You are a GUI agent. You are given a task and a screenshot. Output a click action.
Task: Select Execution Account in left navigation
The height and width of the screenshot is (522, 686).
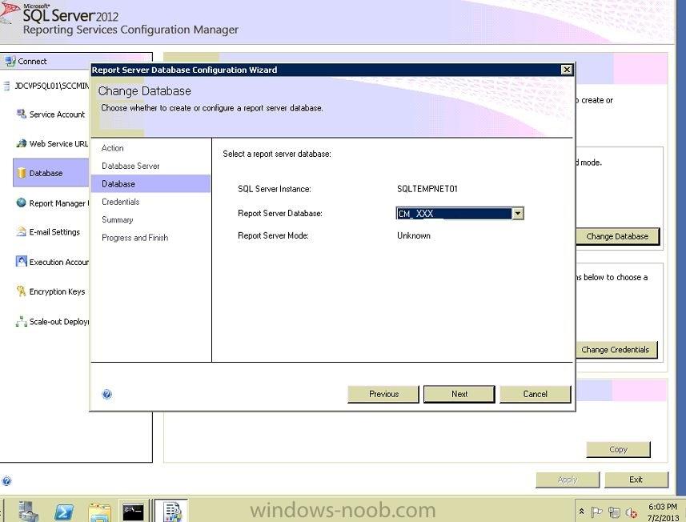[58, 262]
